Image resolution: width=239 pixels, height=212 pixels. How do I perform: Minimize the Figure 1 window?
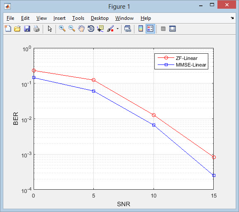point(201,5)
